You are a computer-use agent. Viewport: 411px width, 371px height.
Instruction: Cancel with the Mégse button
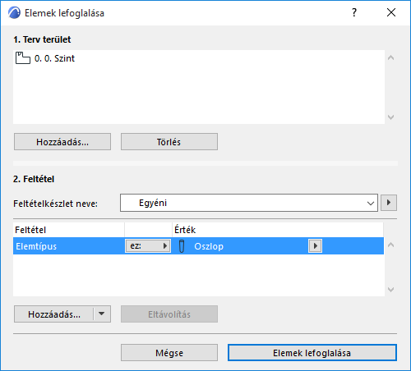169,353
